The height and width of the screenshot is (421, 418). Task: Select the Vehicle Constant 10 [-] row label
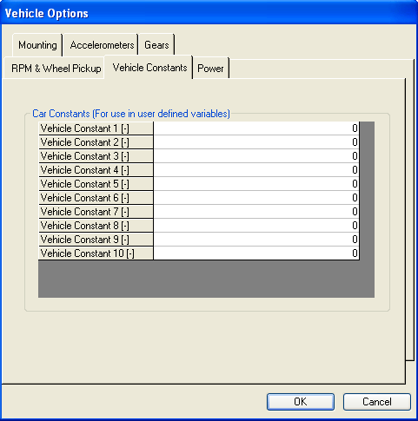coord(96,253)
